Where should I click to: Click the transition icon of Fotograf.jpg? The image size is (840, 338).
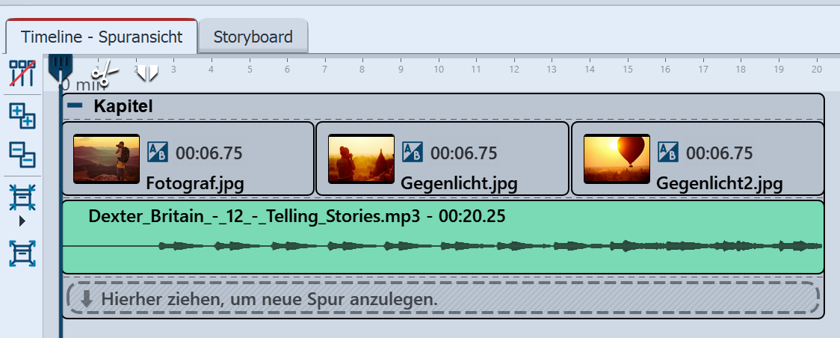point(158,153)
